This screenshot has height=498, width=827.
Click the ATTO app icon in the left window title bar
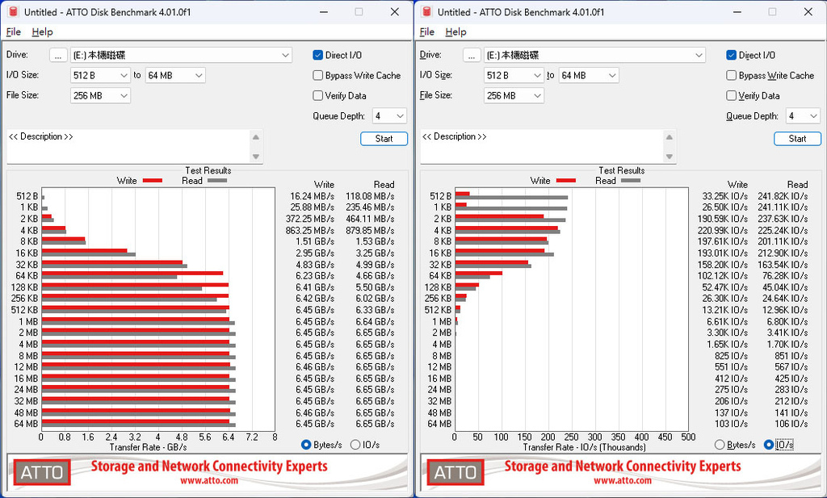coord(13,11)
